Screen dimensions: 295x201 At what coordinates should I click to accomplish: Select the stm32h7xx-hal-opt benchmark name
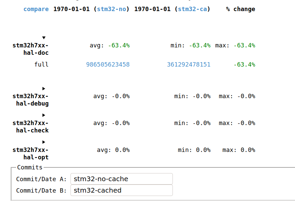[x=31, y=154]
